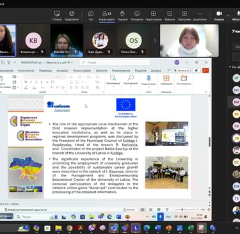Open the camera options dropdown arrow
This screenshot has width=240, height=234.
[228, 15]
